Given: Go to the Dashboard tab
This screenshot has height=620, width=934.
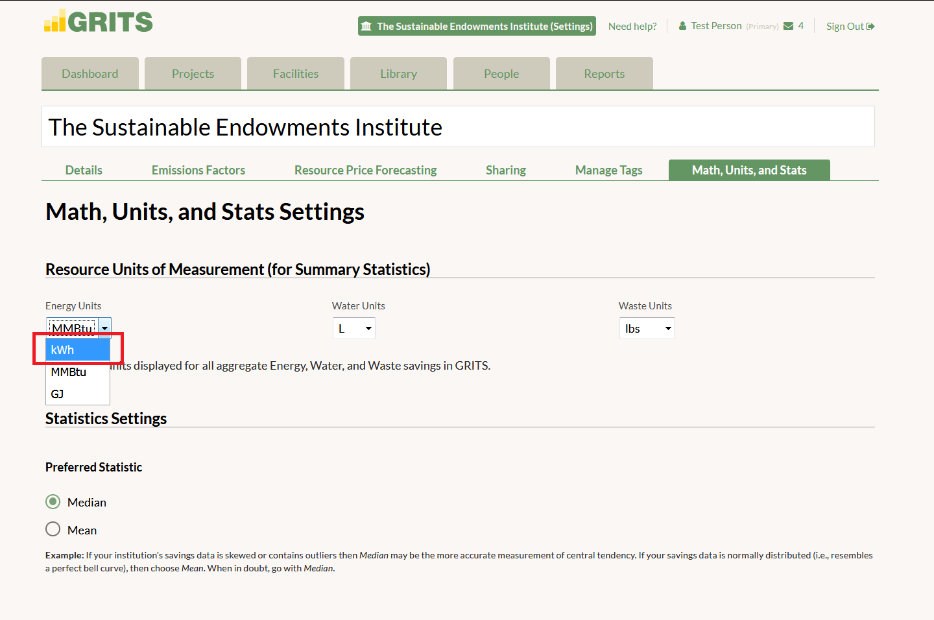Looking at the screenshot, I should pos(90,73).
